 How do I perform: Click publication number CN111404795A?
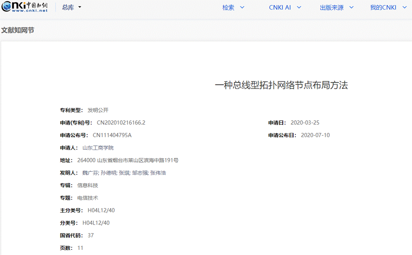tap(112, 135)
